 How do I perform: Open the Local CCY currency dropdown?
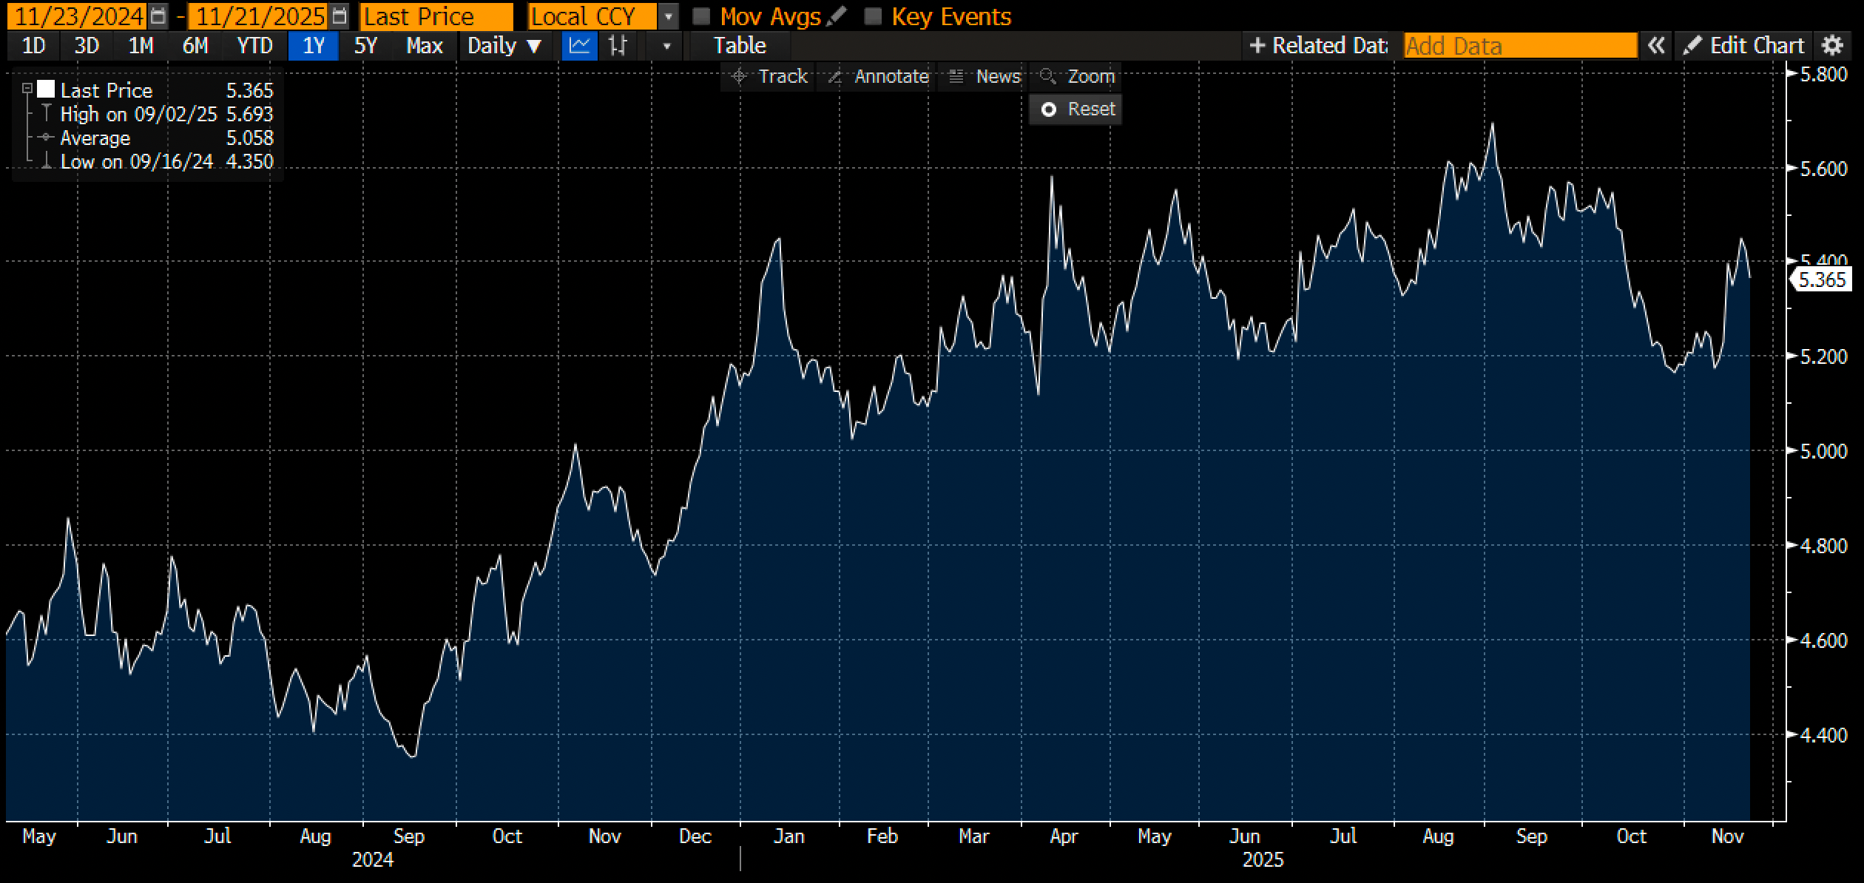(x=667, y=16)
